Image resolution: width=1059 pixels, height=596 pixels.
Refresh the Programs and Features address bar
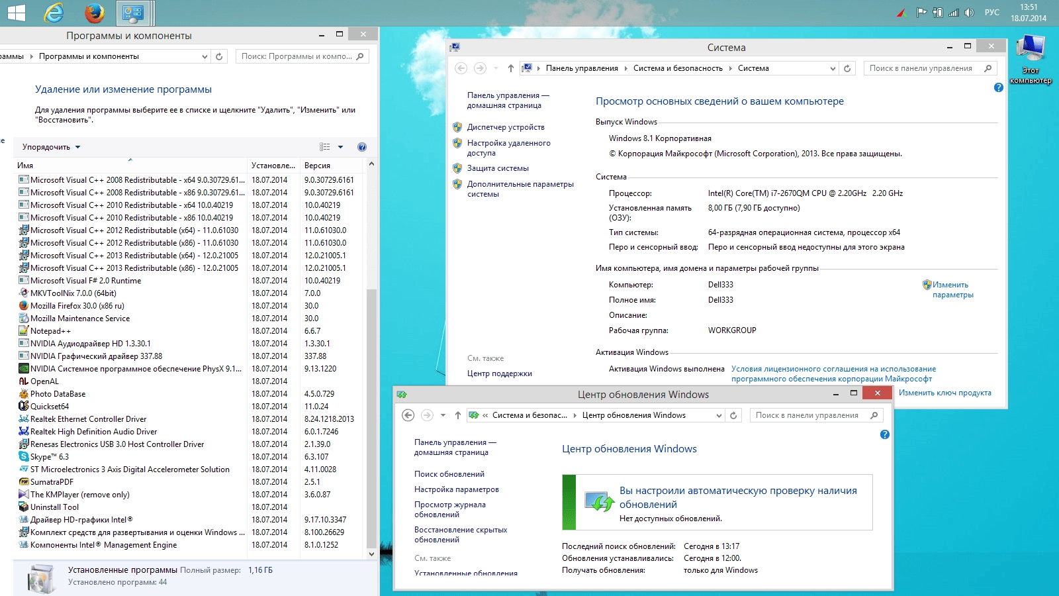(x=219, y=56)
